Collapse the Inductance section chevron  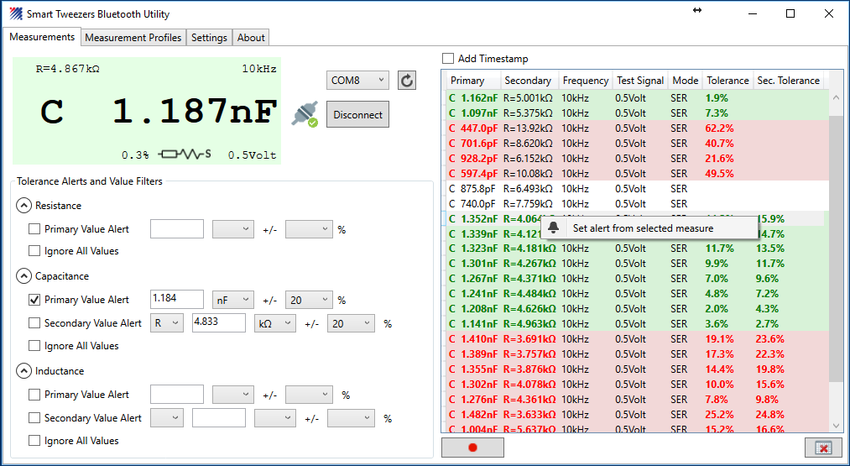pos(23,371)
